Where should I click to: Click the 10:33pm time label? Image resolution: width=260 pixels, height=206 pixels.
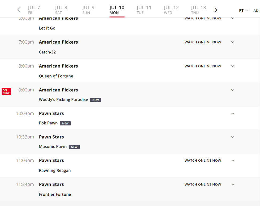[25, 137]
